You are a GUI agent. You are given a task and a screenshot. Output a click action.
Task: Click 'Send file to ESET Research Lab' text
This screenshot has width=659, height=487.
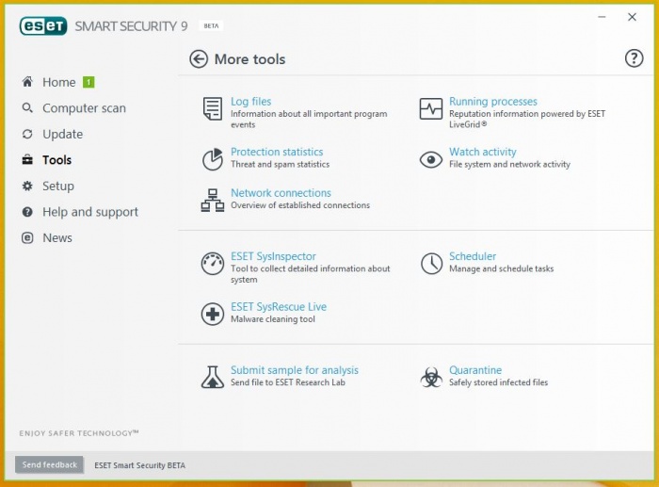click(x=288, y=382)
